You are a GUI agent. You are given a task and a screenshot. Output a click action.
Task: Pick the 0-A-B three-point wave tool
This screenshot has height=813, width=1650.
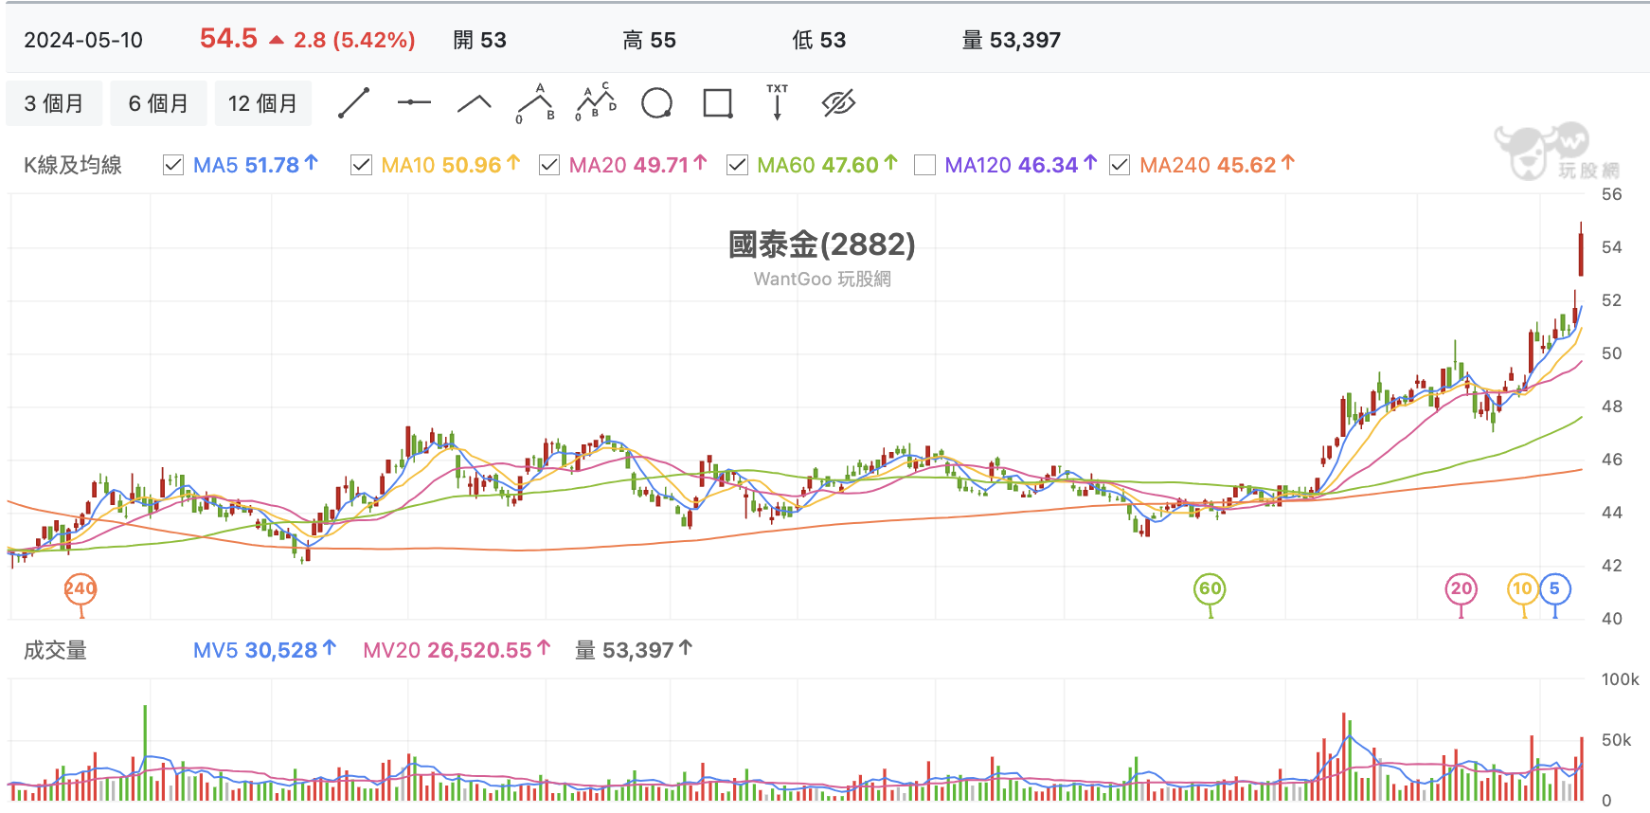point(535,103)
